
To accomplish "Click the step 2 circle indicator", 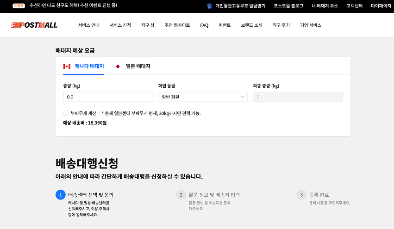I will pyautogui.click(x=181, y=195).
